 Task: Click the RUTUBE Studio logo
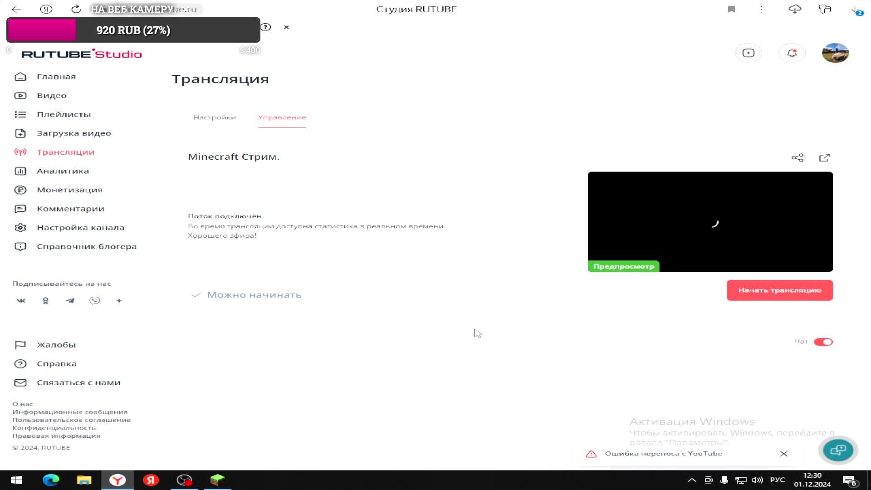[x=82, y=54]
